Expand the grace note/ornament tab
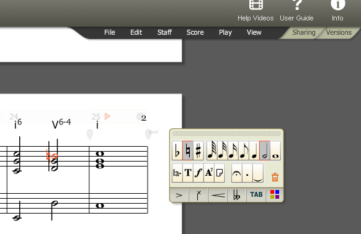This screenshot has width=361, height=234. click(198, 195)
